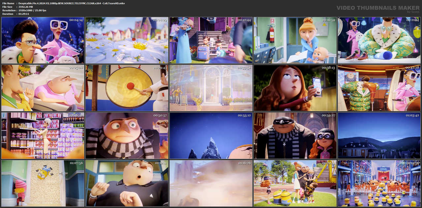
Task: Select the blurry thumbnail stamped 01:16:26
Action: click(211, 183)
